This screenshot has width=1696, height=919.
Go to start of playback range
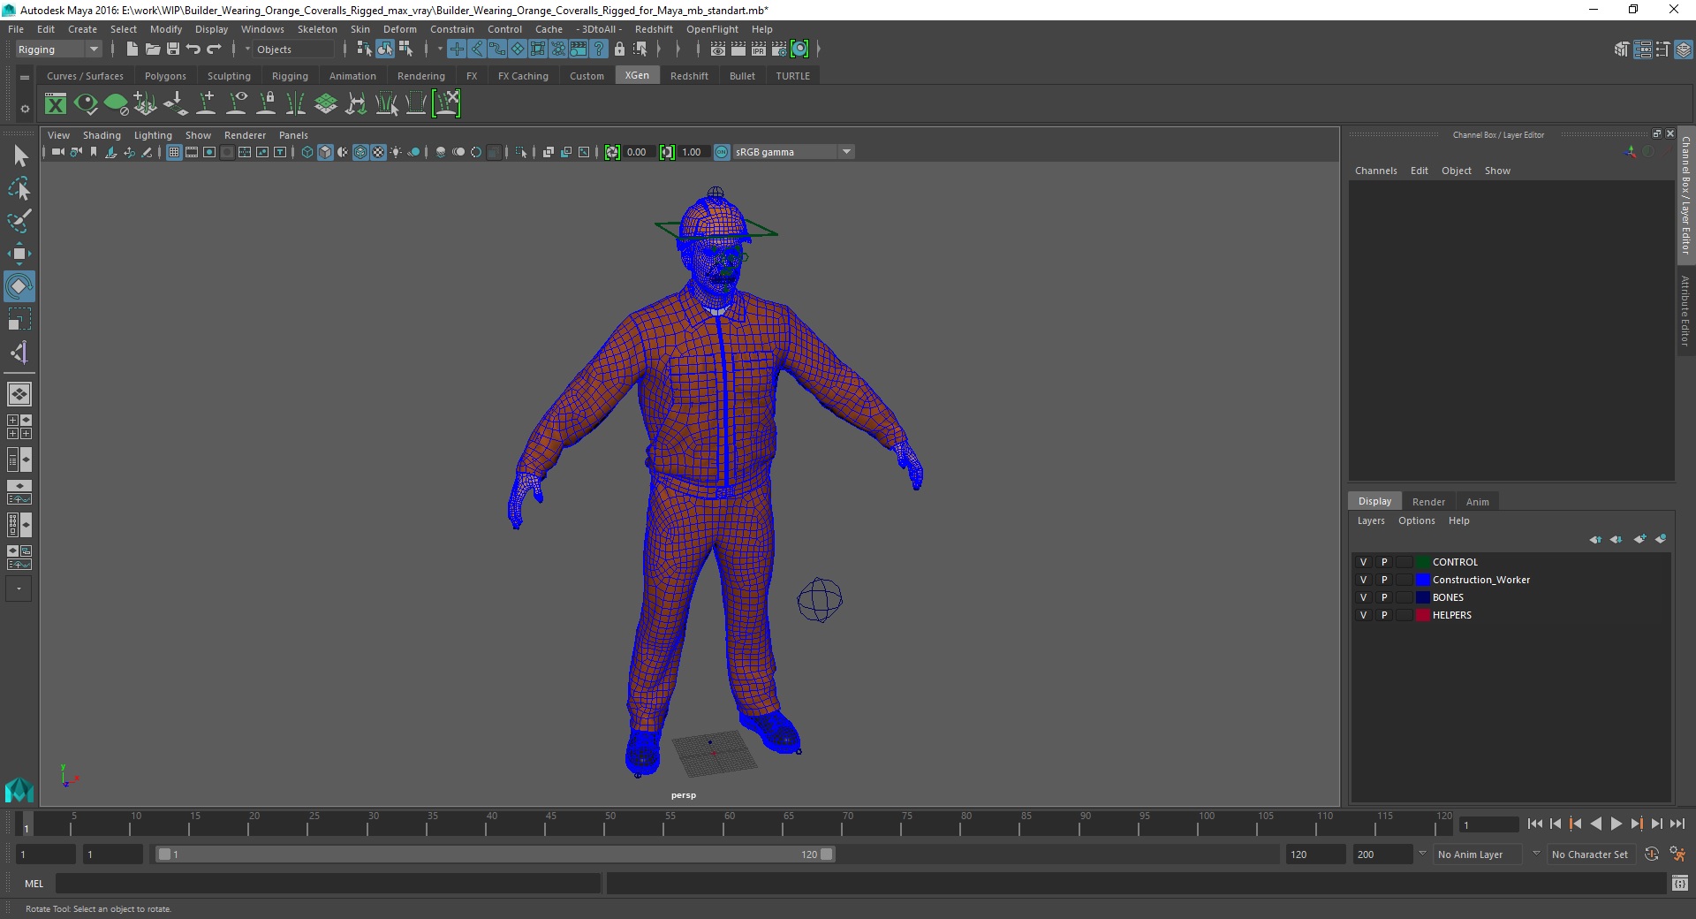click(x=1535, y=824)
